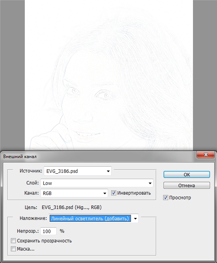The height and width of the screenshot is (263, 217).
Task: Open the Канал dropdown showing RGB
Action: tap(74, 193)
